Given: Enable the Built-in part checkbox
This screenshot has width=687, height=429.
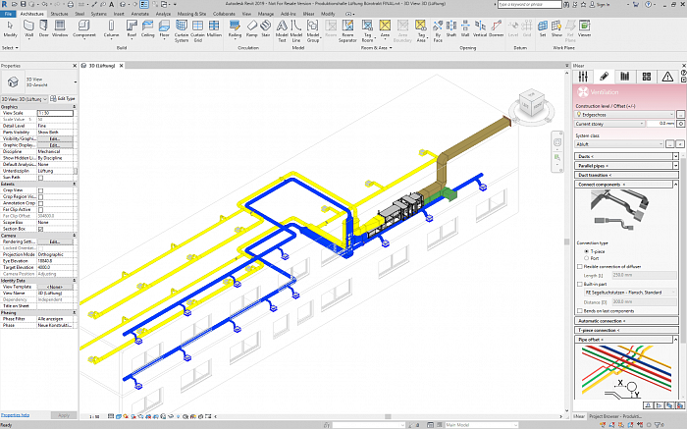Looking at the screenshot, I should pos(580,285).
